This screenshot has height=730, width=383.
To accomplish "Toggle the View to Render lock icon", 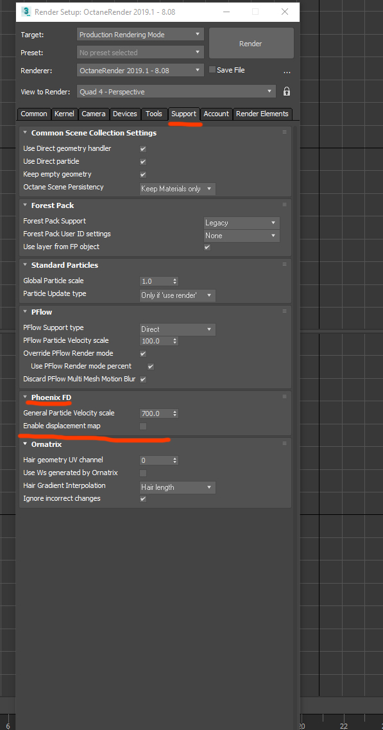I will coord(287,91).
